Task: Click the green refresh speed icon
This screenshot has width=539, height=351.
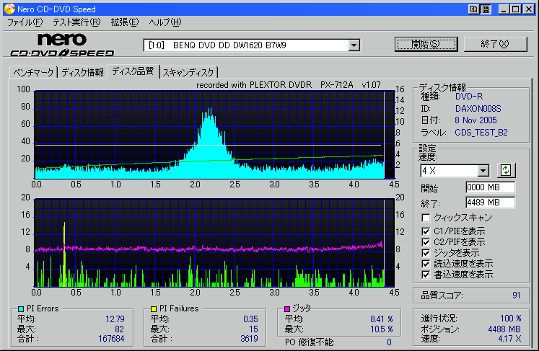Action: point(506,170)
